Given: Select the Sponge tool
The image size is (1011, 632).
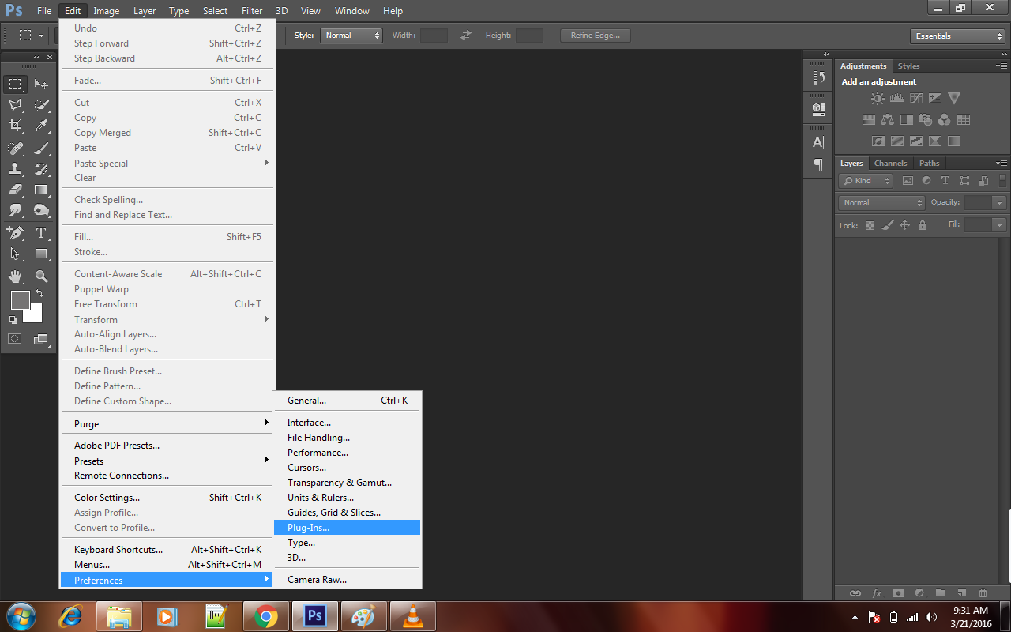Looking at the screenshot, I should point(41,210).
